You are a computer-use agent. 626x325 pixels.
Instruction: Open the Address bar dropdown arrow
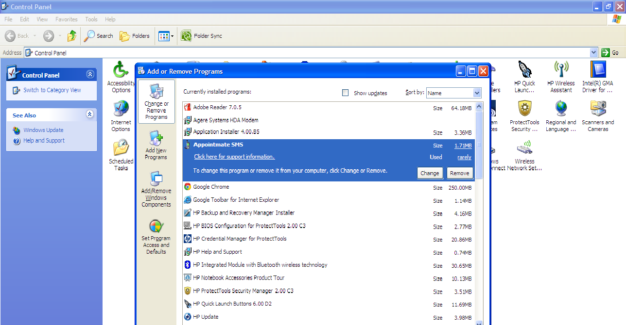pyautogui.click(x=593, y=52)
